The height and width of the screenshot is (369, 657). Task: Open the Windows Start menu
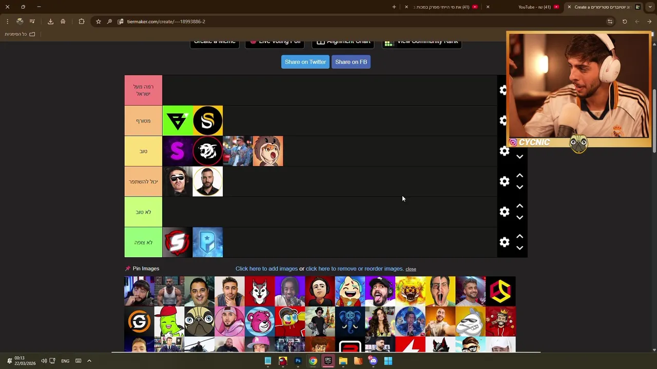[x=388, y=361]
